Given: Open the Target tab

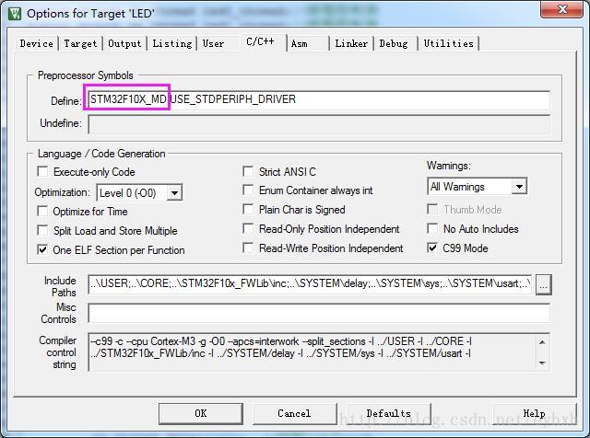Looking at the screenshot, I should pyautogui.click(x=80, y=43).
